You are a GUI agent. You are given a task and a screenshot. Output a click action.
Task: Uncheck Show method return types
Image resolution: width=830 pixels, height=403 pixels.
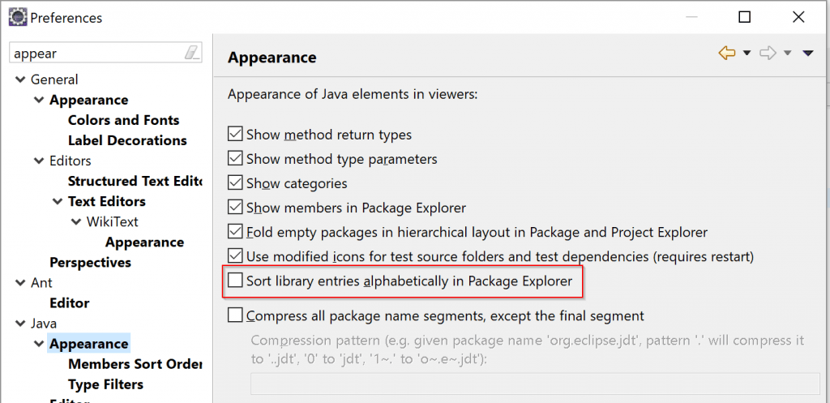pyautogui.click(x=235, y=134)
